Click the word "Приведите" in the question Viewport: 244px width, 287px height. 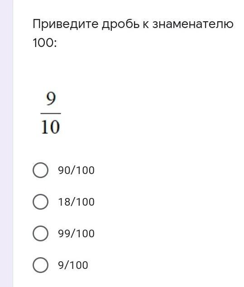click(x=66, y=24)
